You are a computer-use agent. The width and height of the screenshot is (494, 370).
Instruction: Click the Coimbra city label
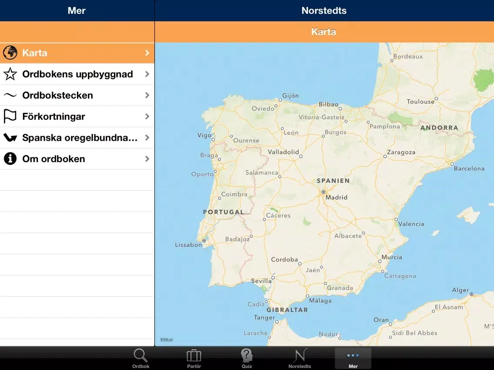point(234,194)
